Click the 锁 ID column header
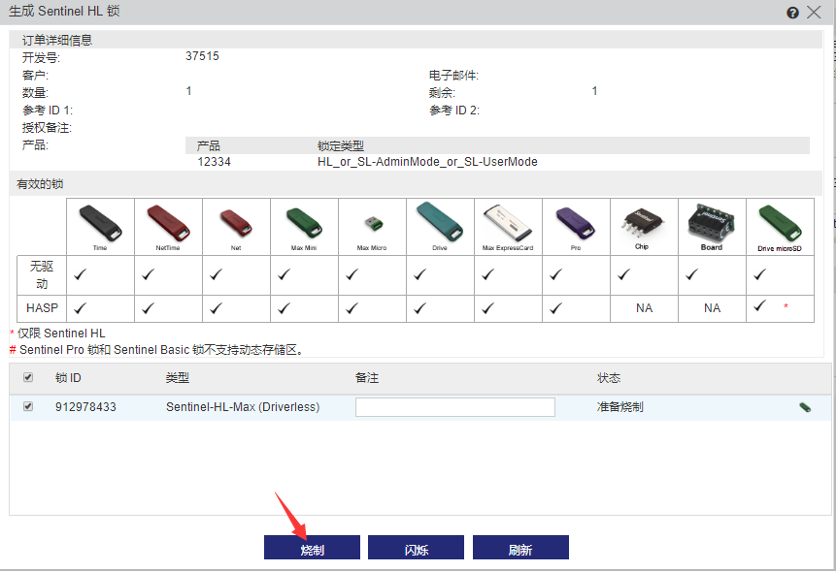This screenshot has width=837, height=572. [x=68, y=378]
